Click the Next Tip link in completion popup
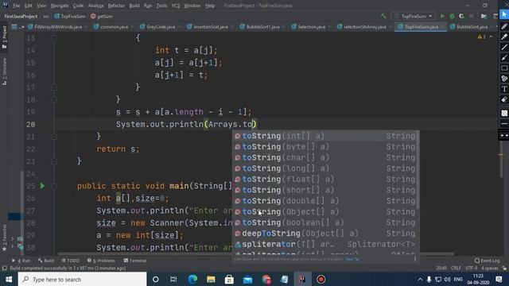This screenshot has height=286, width=509. [x=352, y=259]
